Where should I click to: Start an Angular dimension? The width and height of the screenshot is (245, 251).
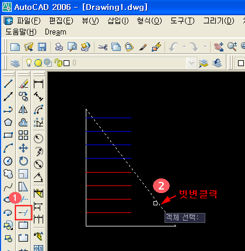click(38, 177)
